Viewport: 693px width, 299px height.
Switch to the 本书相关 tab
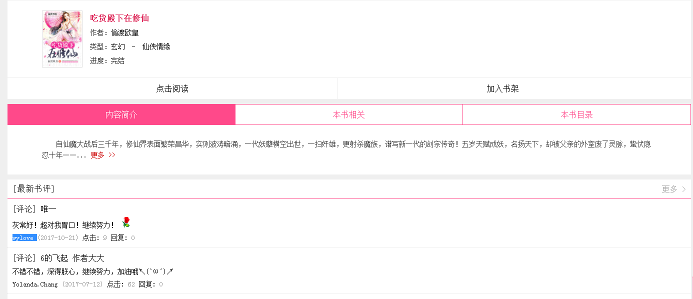click(349, 114)
